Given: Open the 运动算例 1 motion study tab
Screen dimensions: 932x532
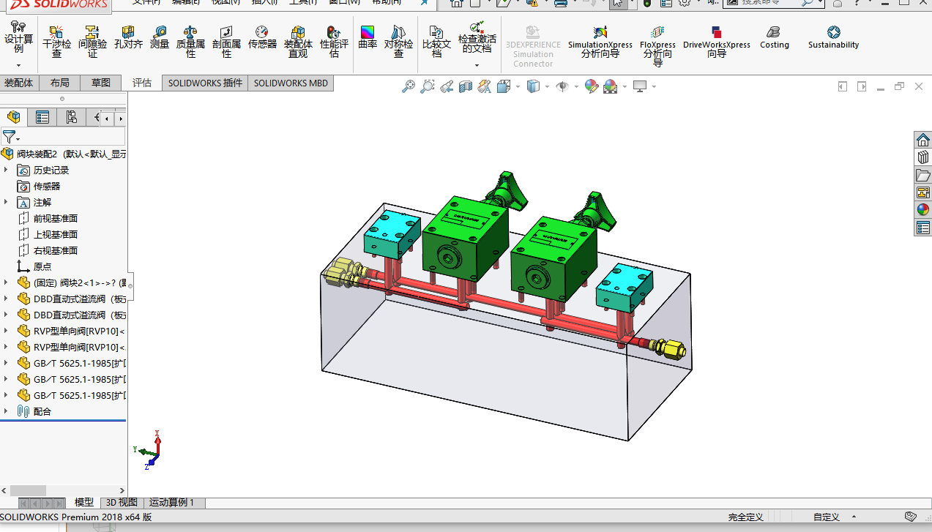Looking at the screenshot, I should [172, 502].
